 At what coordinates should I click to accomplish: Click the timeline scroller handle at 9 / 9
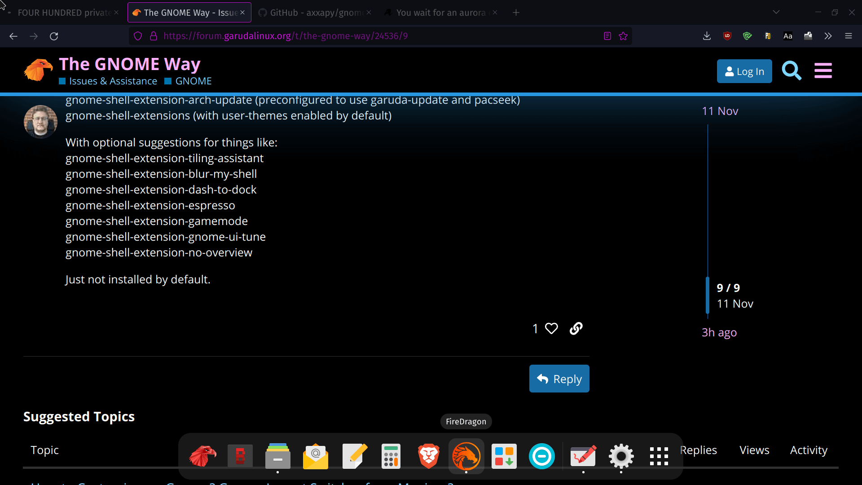pos(708,295)
